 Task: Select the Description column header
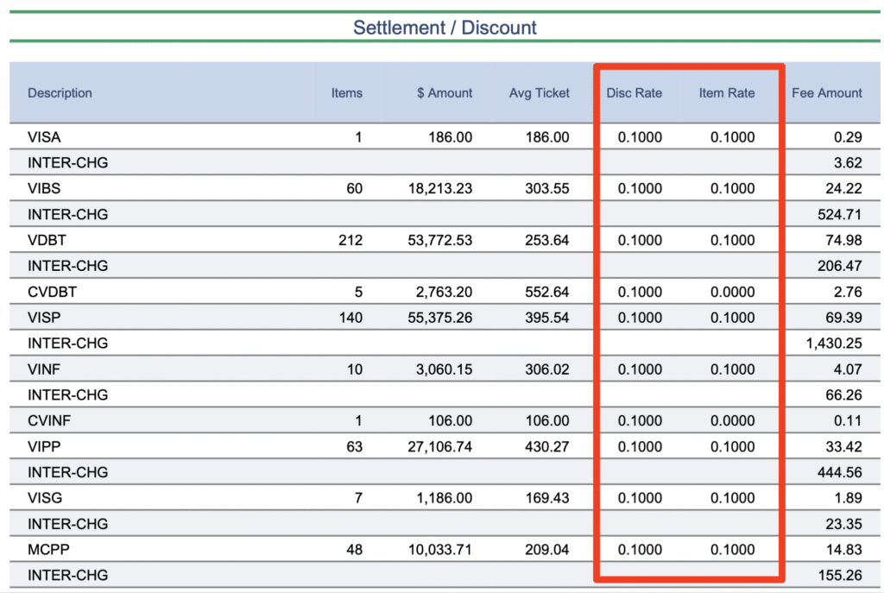60,93
